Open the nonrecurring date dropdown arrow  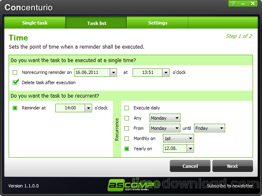click(x=113, y=73)
